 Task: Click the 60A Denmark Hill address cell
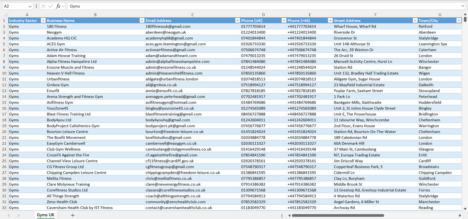(375, 143)
